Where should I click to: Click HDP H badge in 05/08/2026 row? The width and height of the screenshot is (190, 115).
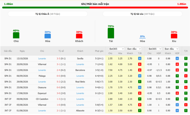pyautogui.click(x=177, y=105)
